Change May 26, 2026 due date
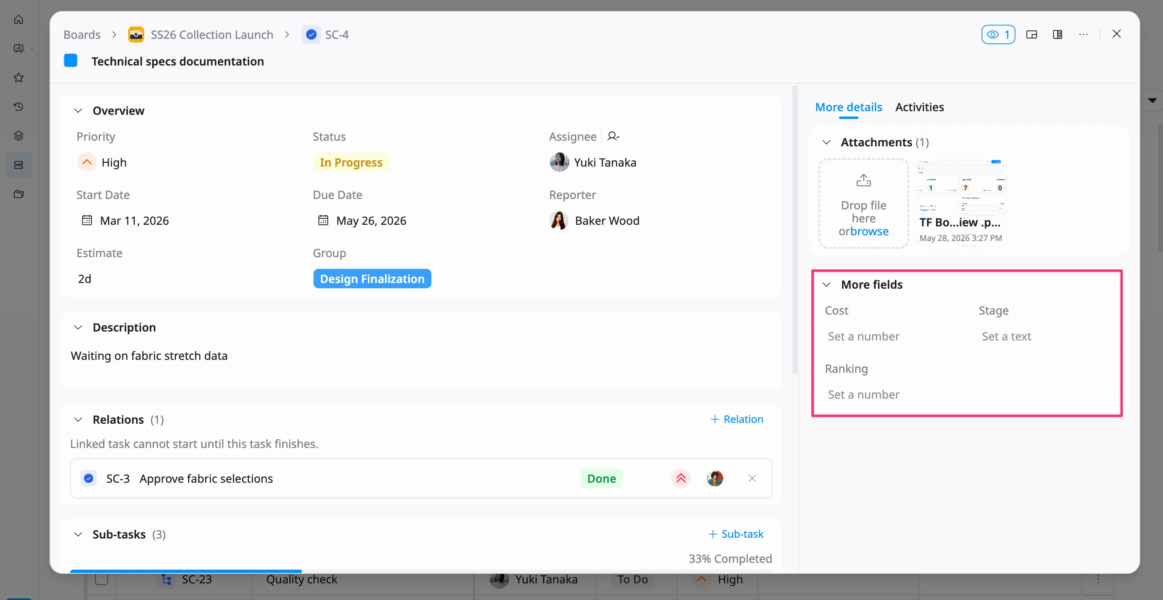The width and height of the screenshot is (1163, 600). point(371,221)
